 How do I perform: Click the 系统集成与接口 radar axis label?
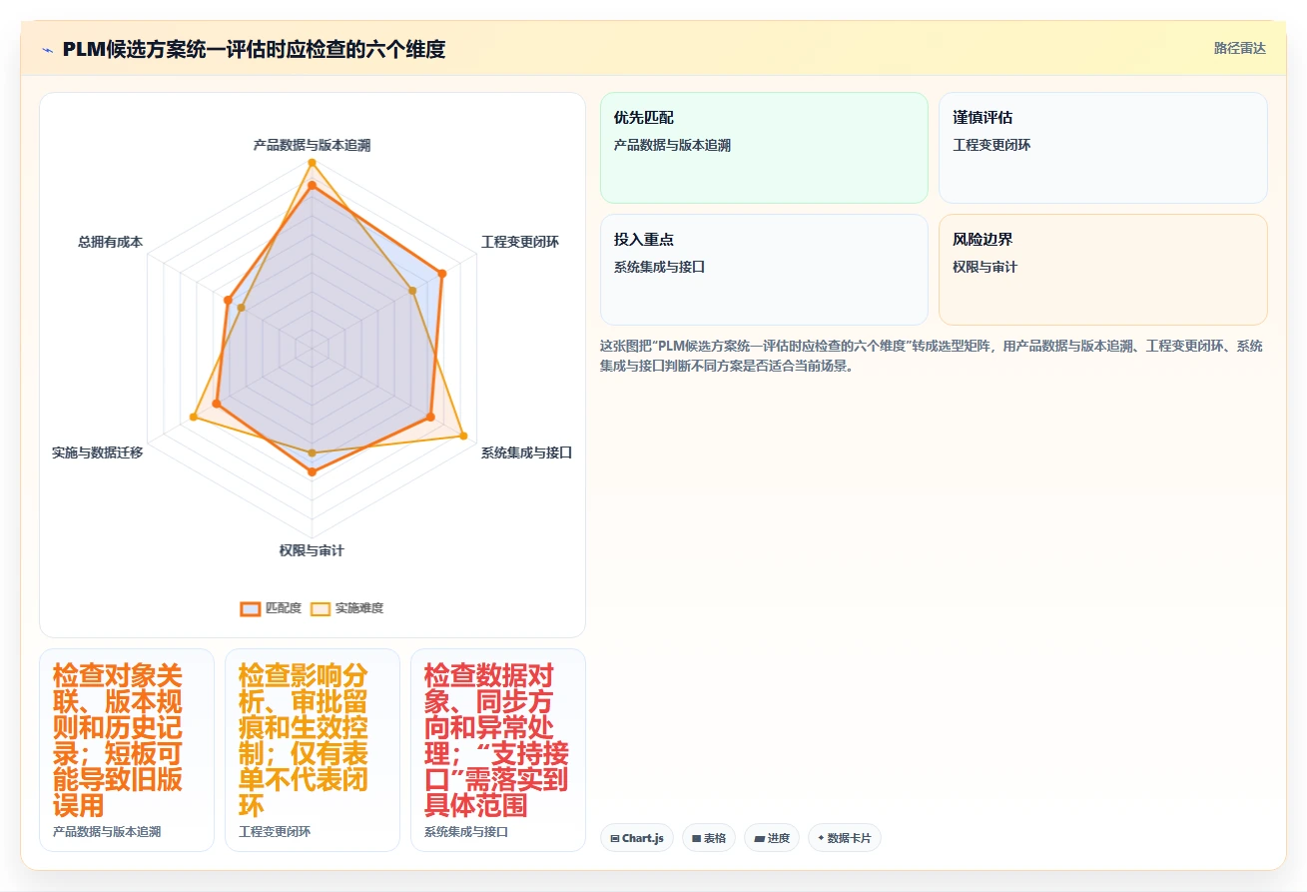click(527, 452)
